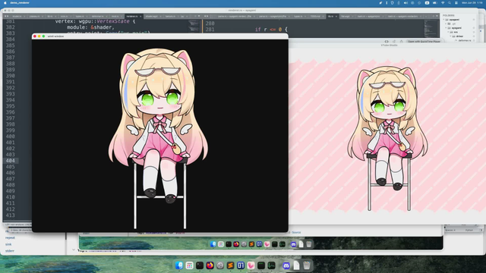Click the Spotlight search icon in menu bar
Viewport: 486px width, 273px height.
[449, 3]
